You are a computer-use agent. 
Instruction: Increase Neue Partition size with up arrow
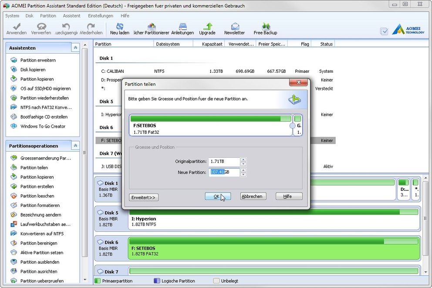[x=243, y=170]
